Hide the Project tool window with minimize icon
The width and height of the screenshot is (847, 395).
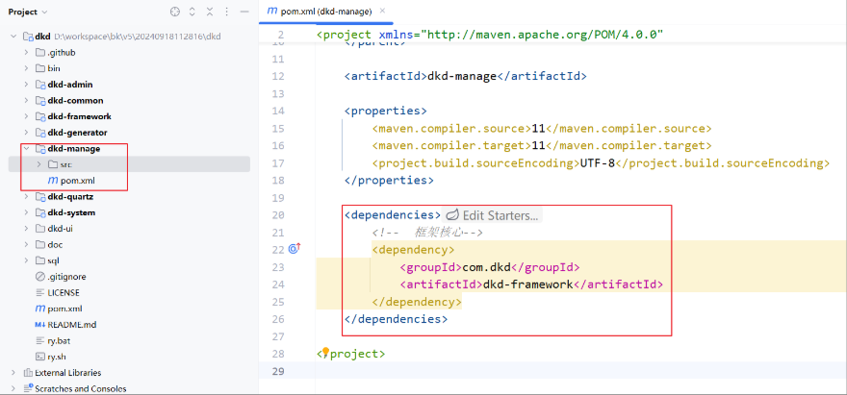[x=246, y=12]
